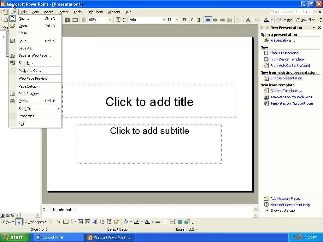Click the From Design Template link
Image resolution: width=323 pixels, height=242 pixels.
click(x=287, y=59)
